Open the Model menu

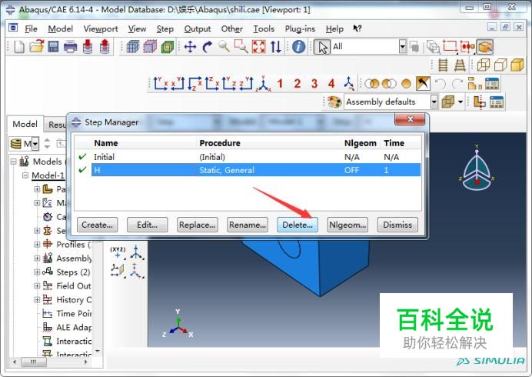tap(61, 29)
